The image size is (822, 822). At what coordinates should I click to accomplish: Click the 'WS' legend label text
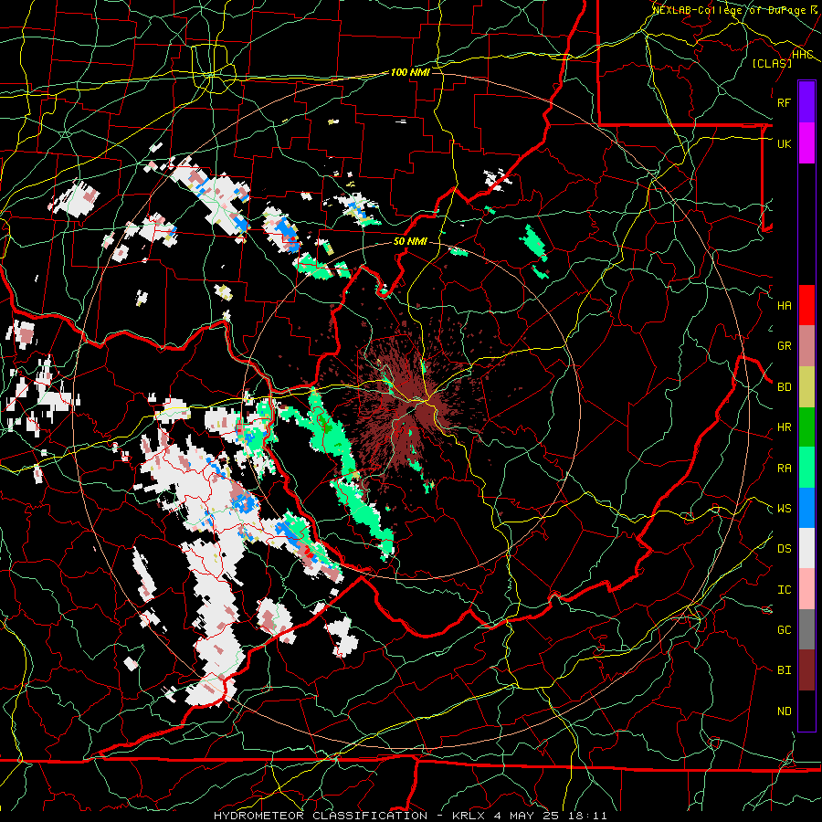(784, 508)
